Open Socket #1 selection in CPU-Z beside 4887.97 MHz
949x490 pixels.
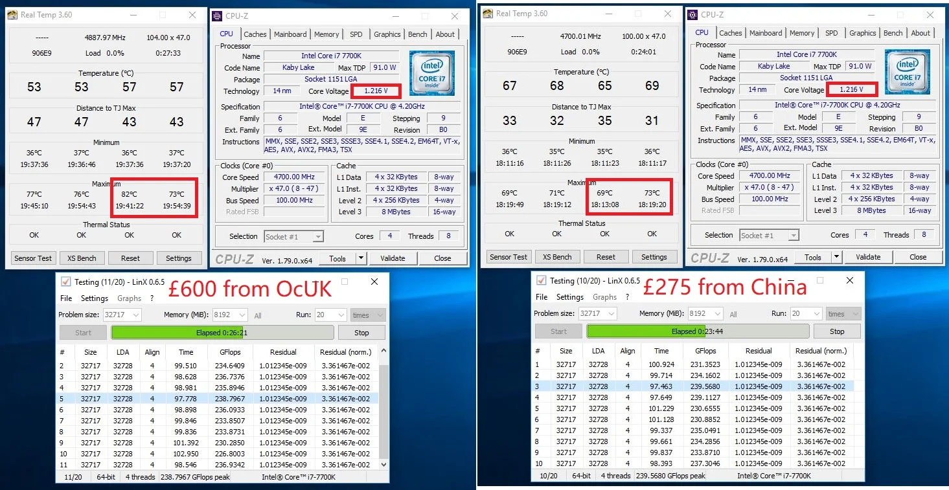point(293,236)
